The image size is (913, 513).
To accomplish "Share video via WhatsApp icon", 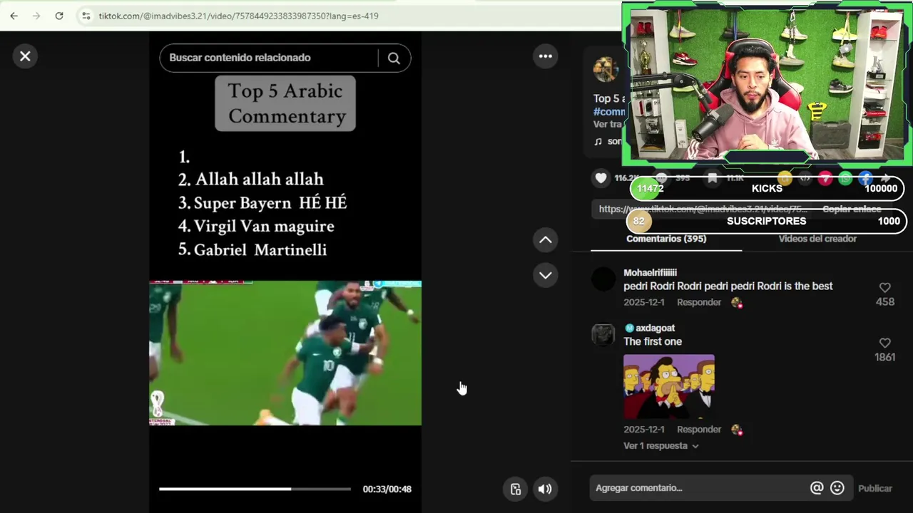I will [845, 178].
